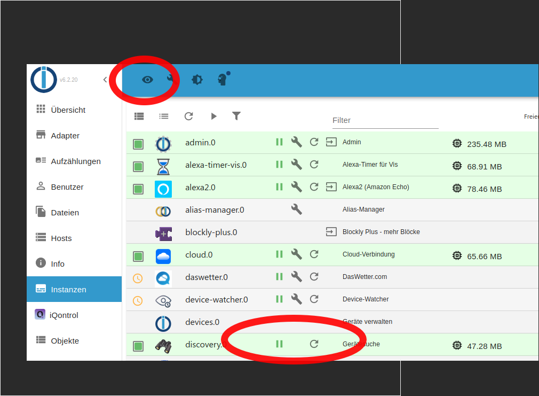
Task: Pause the alexa-timer-vis.0 instance
Action: click(279, 165)
